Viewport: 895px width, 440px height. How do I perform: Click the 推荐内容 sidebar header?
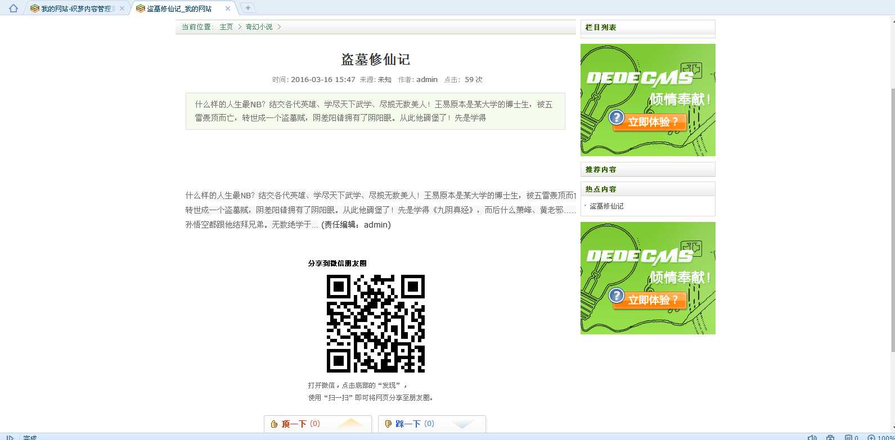pyautogui.click(x=648, y=170)
